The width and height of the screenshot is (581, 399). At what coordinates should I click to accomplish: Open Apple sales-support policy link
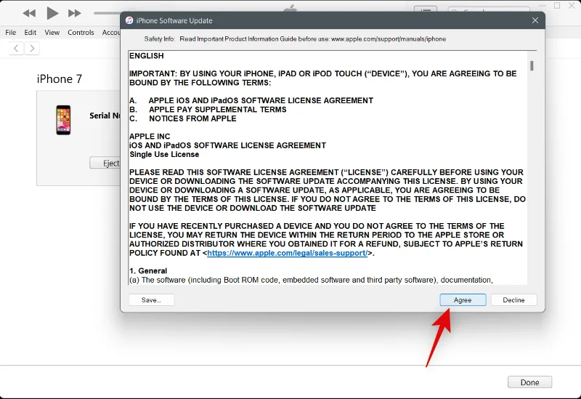point(287,253)
